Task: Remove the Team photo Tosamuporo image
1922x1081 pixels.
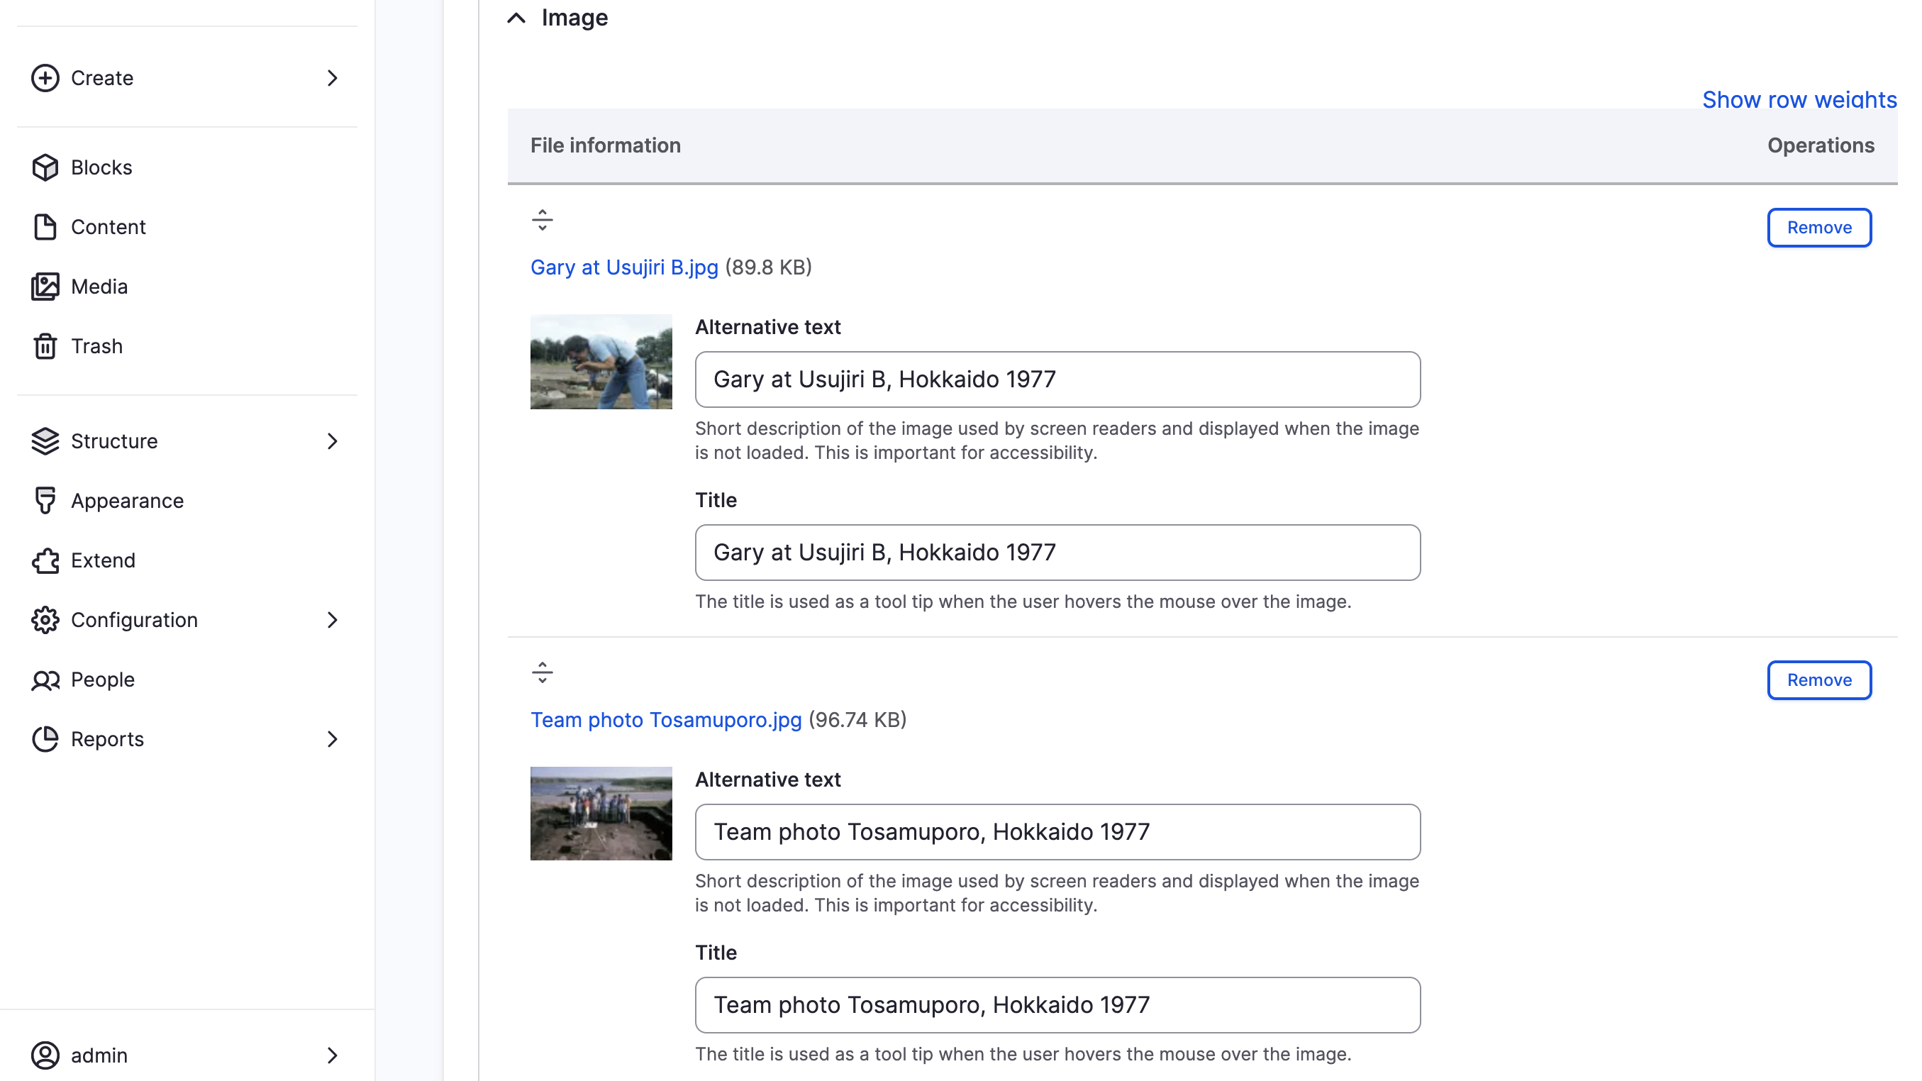Action: (1818, 680)
